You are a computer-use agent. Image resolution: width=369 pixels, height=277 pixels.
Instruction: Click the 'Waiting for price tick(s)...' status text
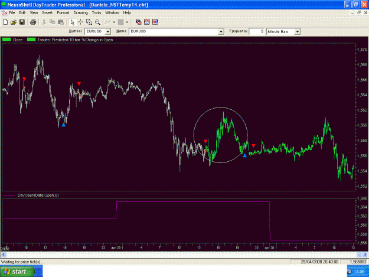click(22, 262)
